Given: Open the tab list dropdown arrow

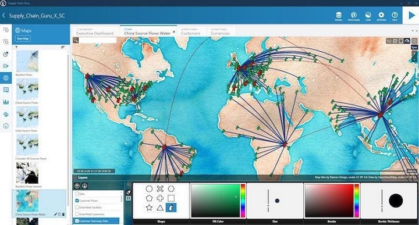Looking at the screenshot, I should pos(413,31).
